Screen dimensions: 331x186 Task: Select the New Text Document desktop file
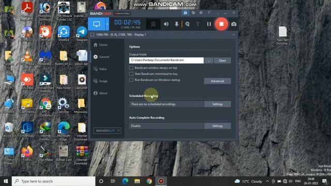(x=283, y=35)
